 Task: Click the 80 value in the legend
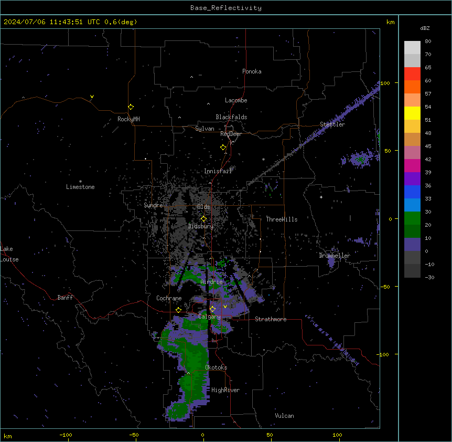428,41
